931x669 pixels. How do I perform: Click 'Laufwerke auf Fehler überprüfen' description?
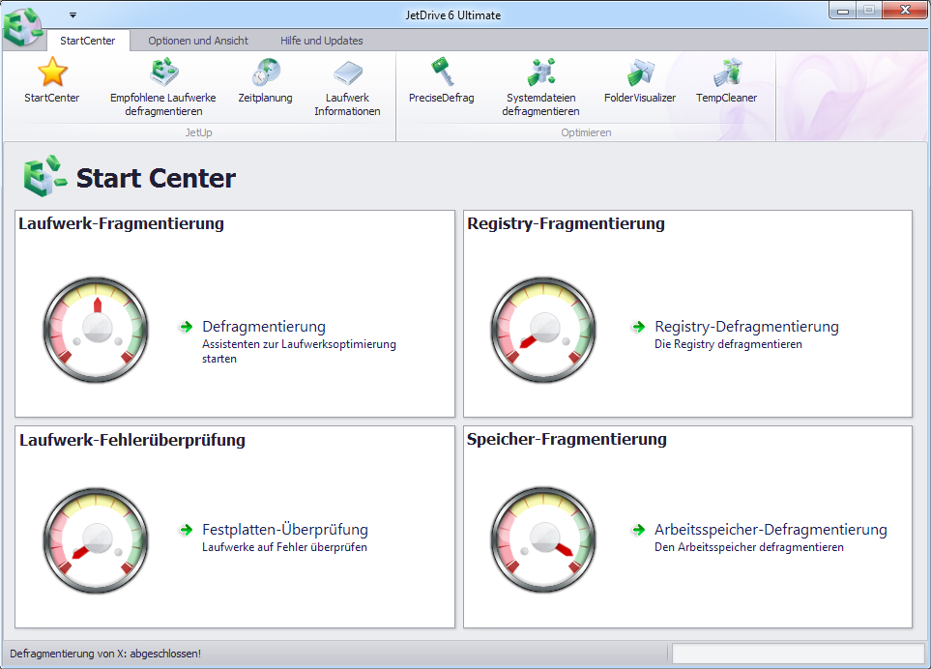(x=284, y=547)
